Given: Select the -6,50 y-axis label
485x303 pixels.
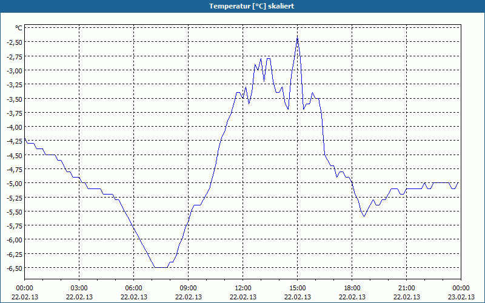Looking at the screenshot, I should (15, 268).
